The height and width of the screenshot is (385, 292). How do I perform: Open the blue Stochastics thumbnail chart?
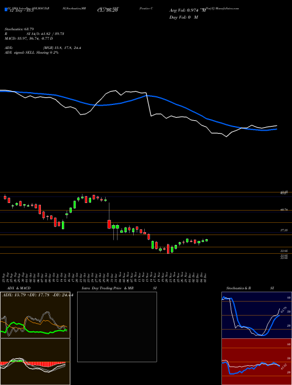pyautogui.click(x=256, y=315)
